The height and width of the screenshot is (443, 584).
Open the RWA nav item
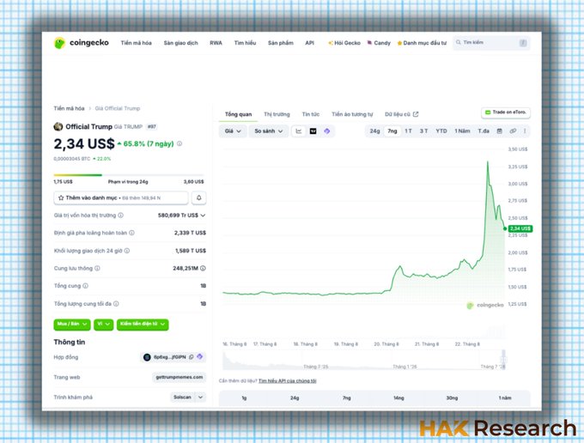(216, 43)
